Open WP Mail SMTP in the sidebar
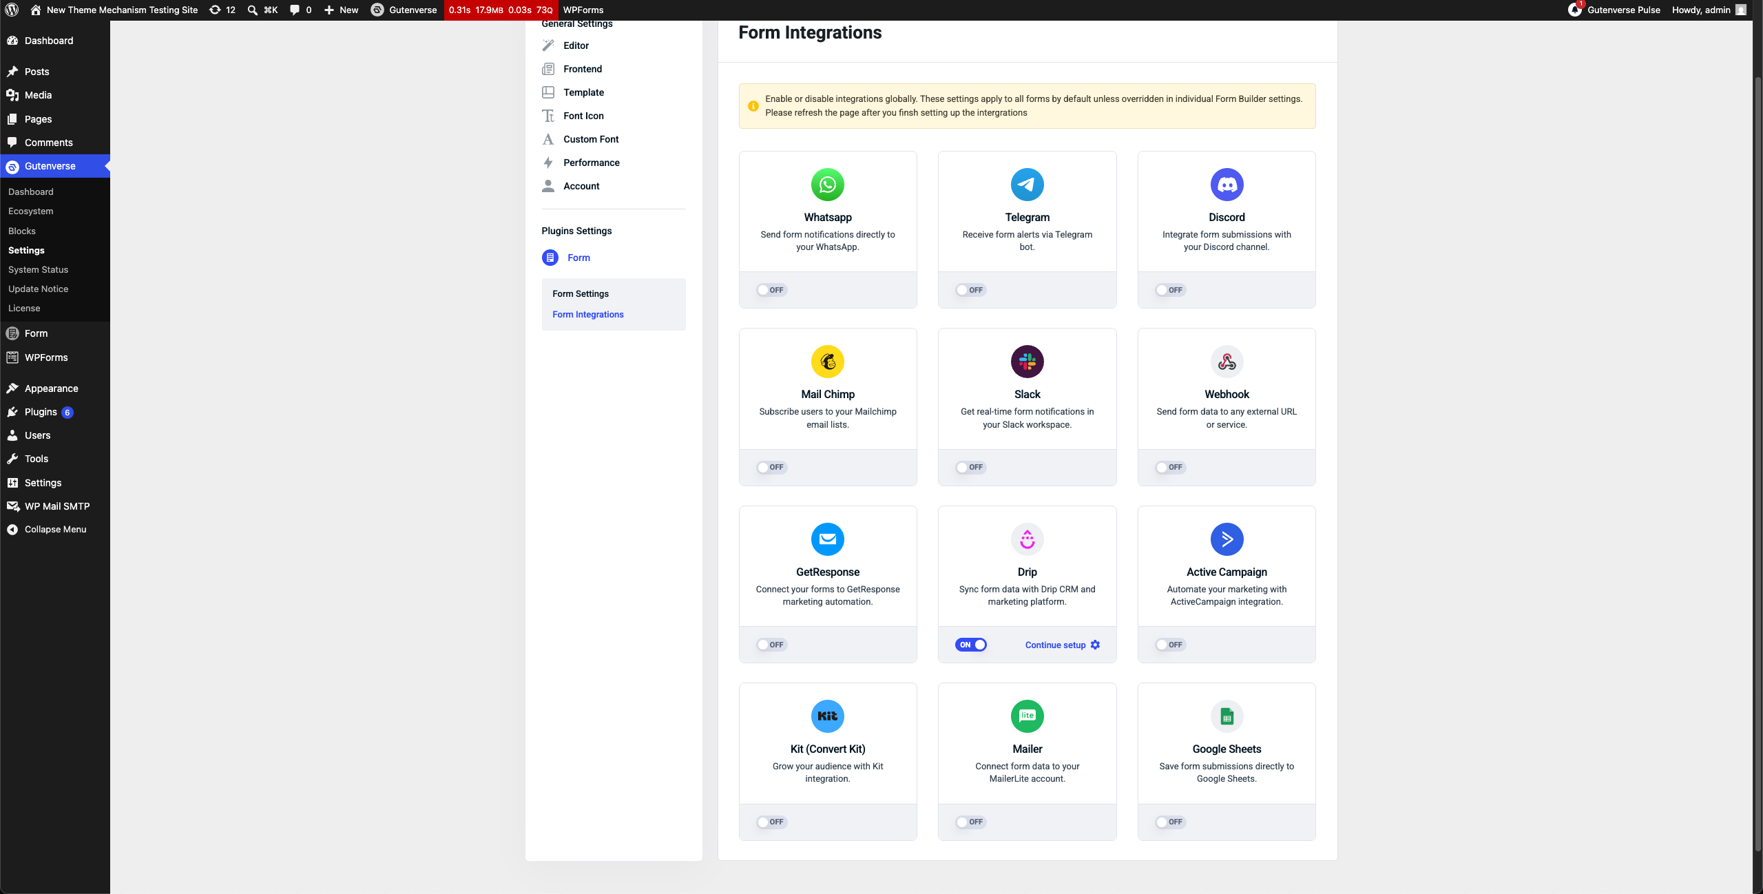The image size is (1763, 894). click(x=55, y=506)
